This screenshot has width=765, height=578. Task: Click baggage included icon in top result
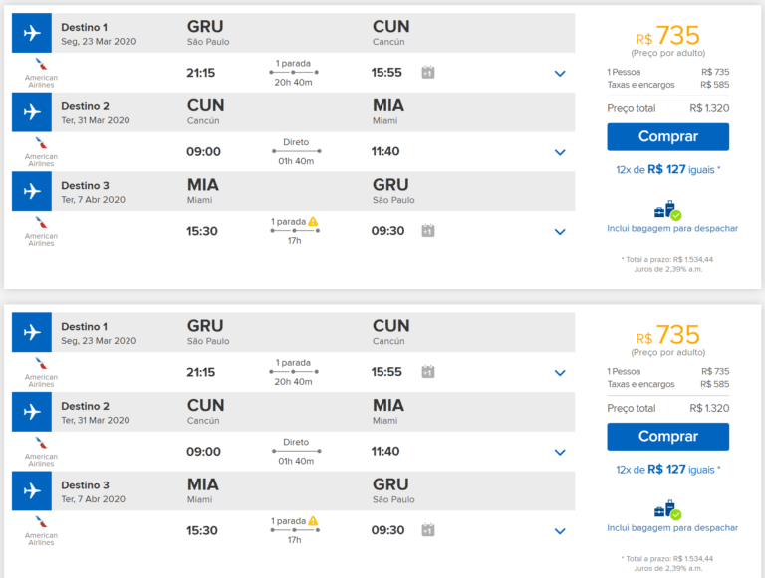point(667,210)
